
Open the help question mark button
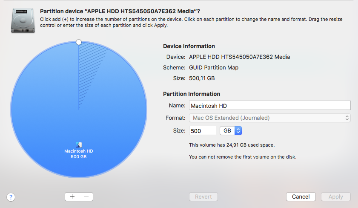[x=11, y=197]
